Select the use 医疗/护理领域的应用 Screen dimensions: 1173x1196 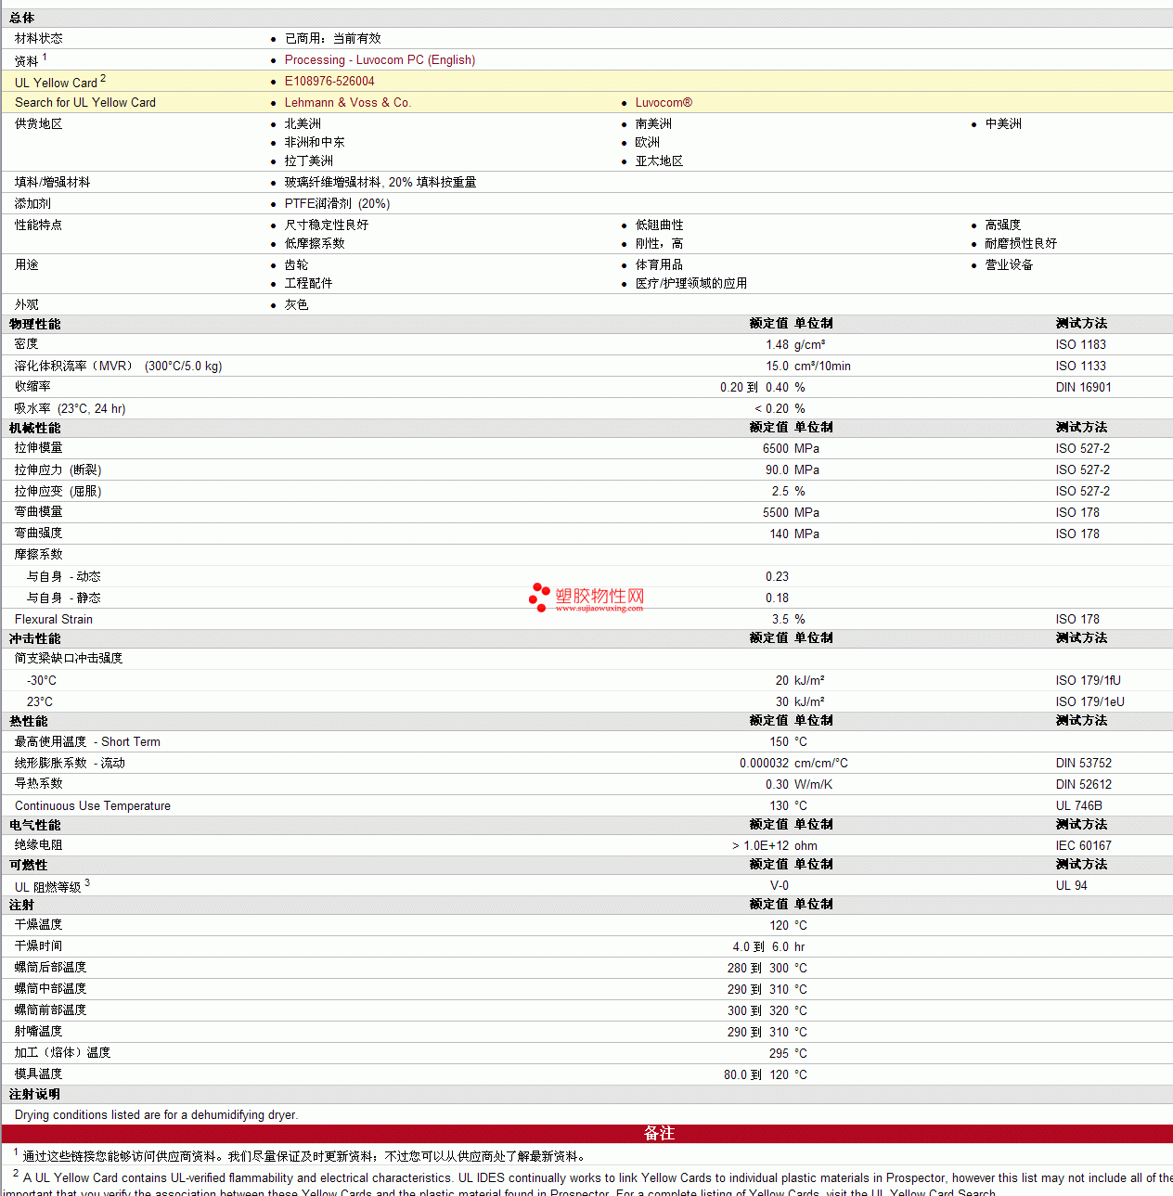tap(691, 283)
